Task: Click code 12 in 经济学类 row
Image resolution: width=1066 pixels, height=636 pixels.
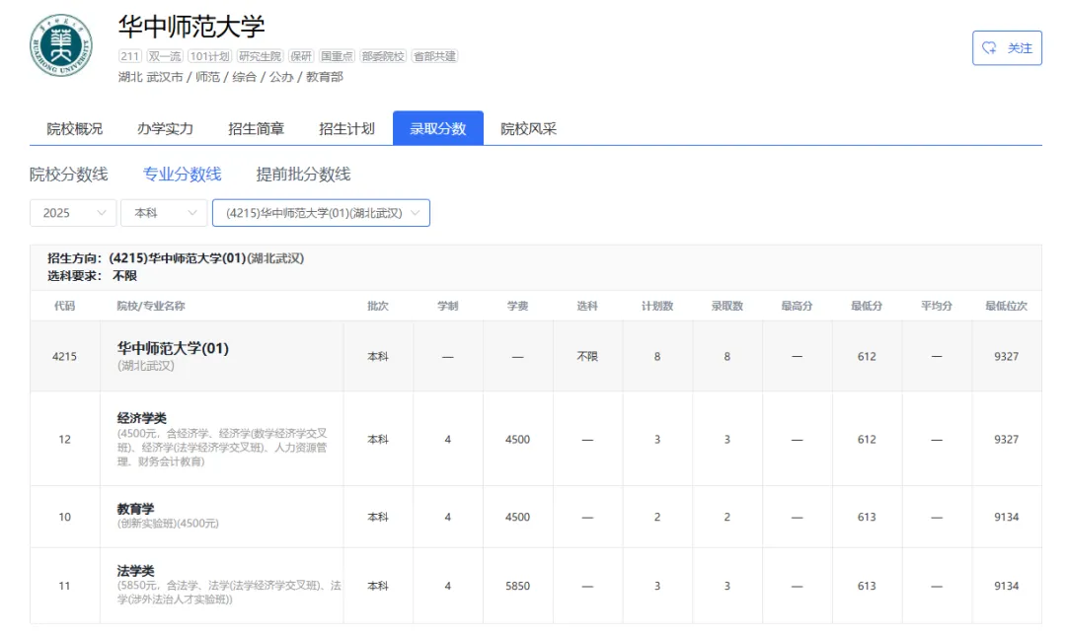Action: pos(64,439)
